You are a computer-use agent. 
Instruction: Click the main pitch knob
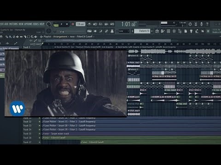49,31
